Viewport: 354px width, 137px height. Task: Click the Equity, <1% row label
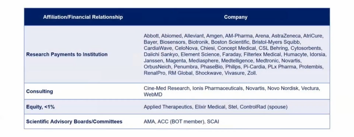40,107
